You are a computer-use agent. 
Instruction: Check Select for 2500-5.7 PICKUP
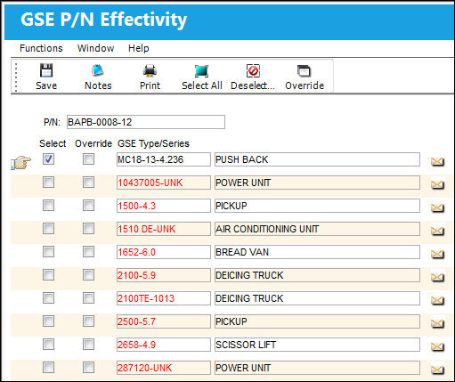coord(48,321)
